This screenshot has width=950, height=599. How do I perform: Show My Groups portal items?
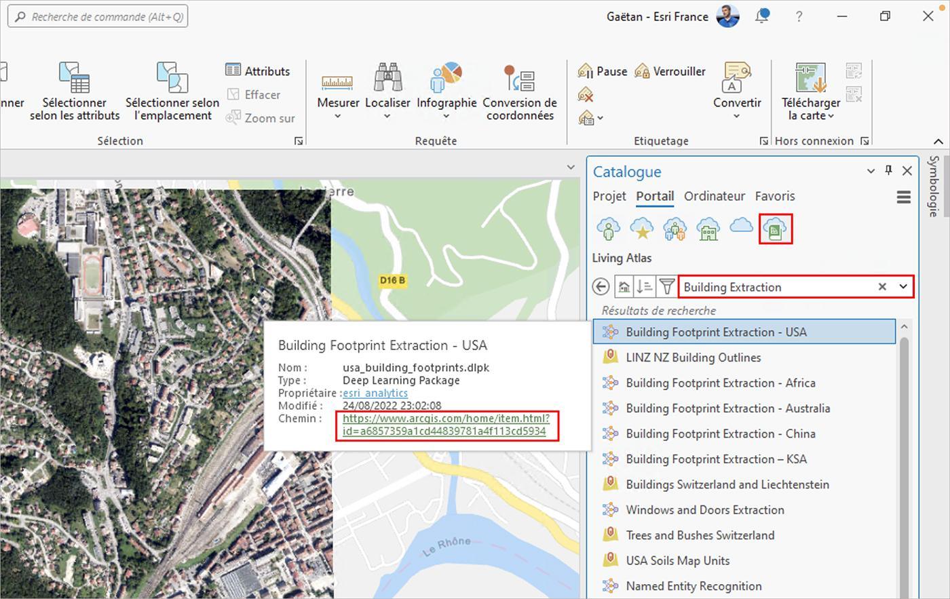pyautogui.click(x=674, y=229)
